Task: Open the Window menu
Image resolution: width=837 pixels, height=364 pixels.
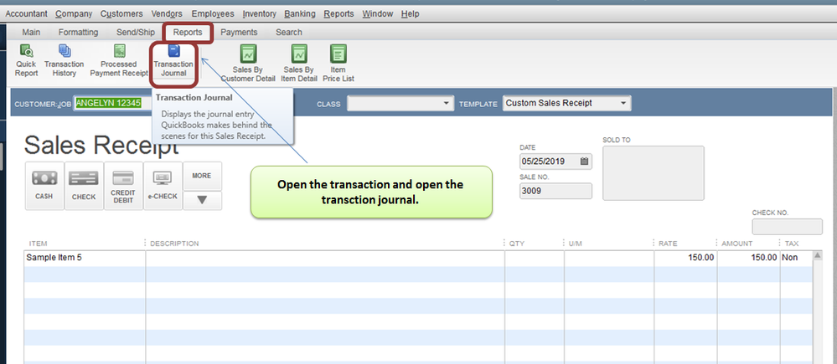Action: (x=377, y=14)
